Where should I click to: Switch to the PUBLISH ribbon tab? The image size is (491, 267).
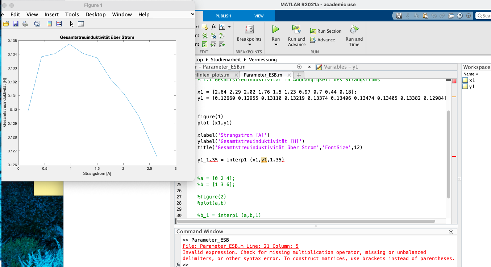click(x=223, y=16)
